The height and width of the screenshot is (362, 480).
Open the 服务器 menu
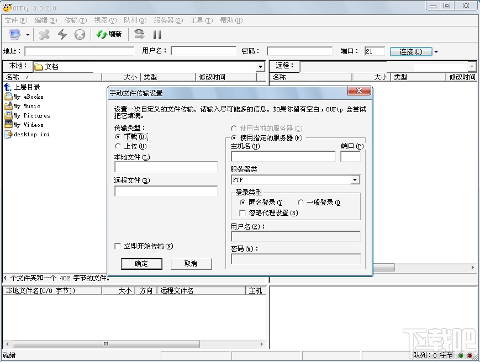click(x=168, y=20)
